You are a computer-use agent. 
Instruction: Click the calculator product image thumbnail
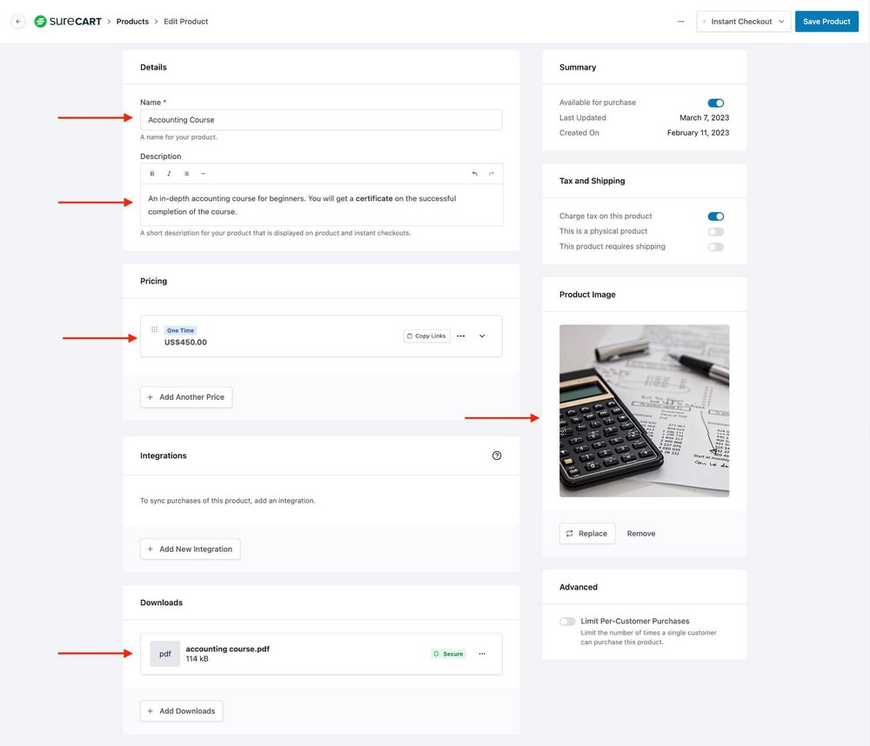pos(644,410)
